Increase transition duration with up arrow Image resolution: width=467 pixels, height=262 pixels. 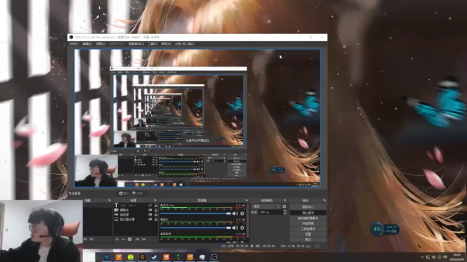285,211
